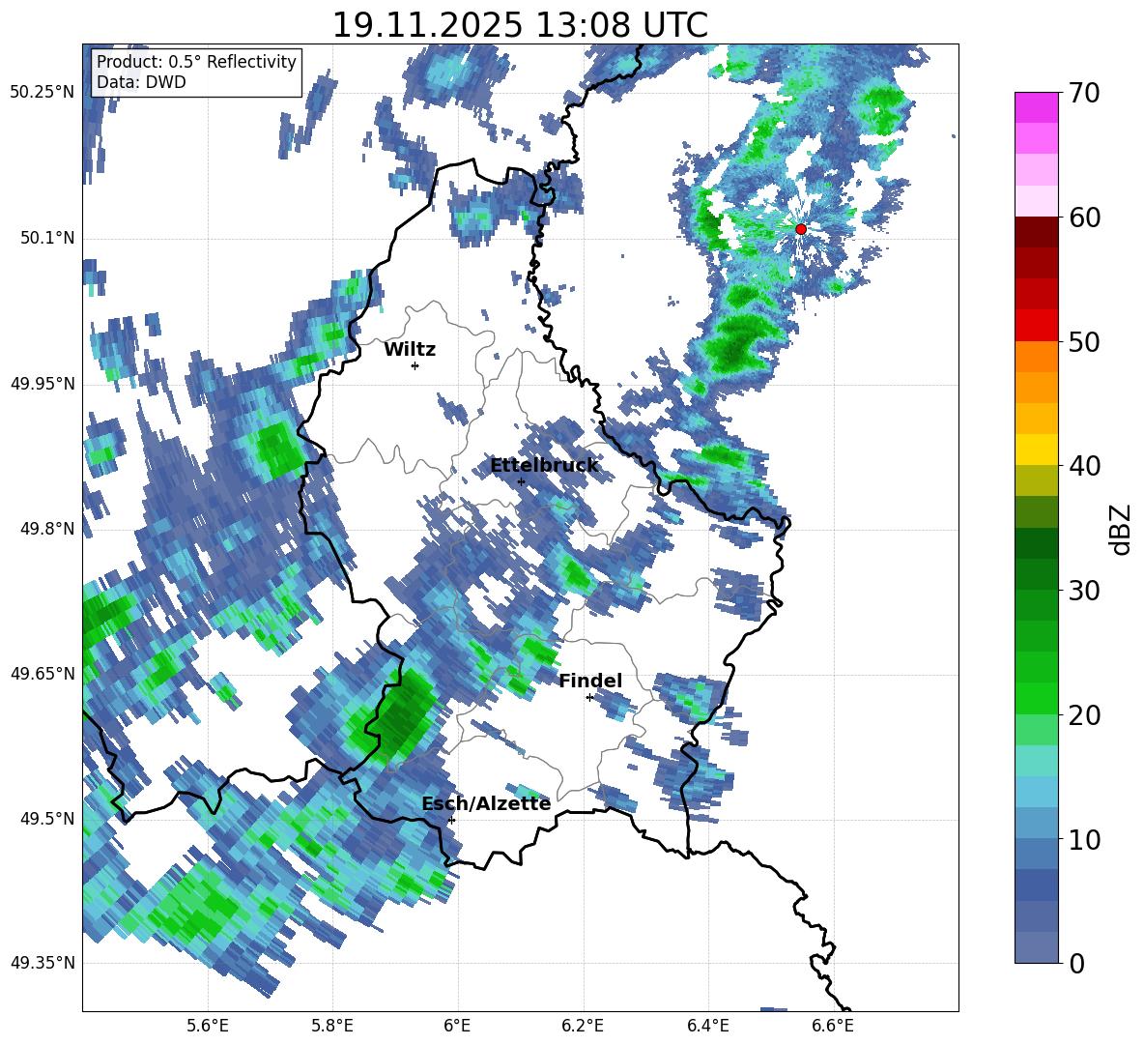
Task: Click the Esch/Alzette station cross marker
Action: [452, 820]
